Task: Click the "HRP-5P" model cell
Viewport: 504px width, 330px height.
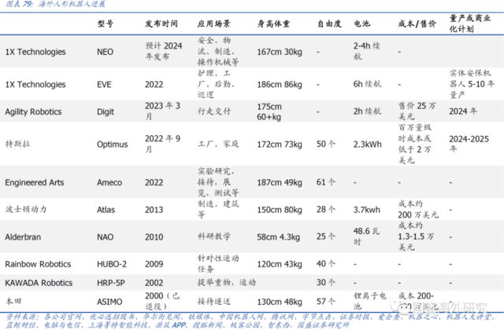Action: (x=111, y=283)
